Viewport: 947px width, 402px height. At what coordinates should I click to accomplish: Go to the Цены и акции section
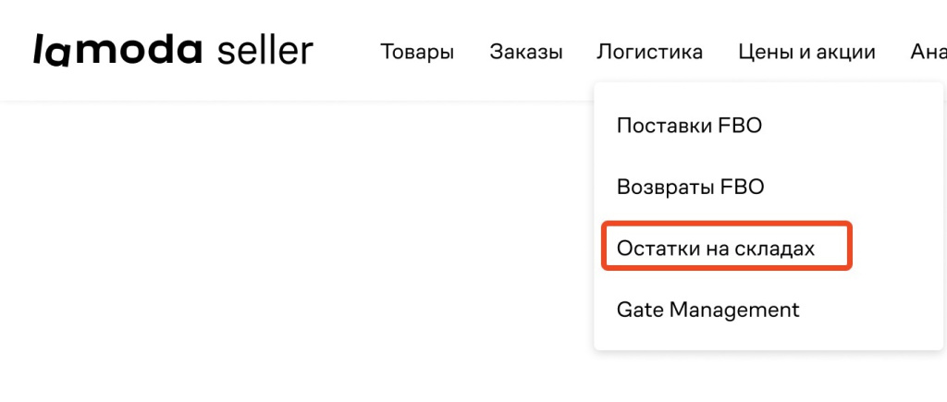[807, 52]
